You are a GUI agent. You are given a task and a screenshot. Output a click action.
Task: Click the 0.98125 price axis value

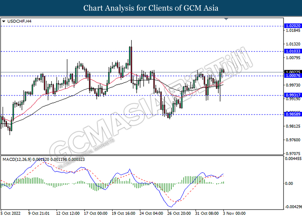(293, 126)
